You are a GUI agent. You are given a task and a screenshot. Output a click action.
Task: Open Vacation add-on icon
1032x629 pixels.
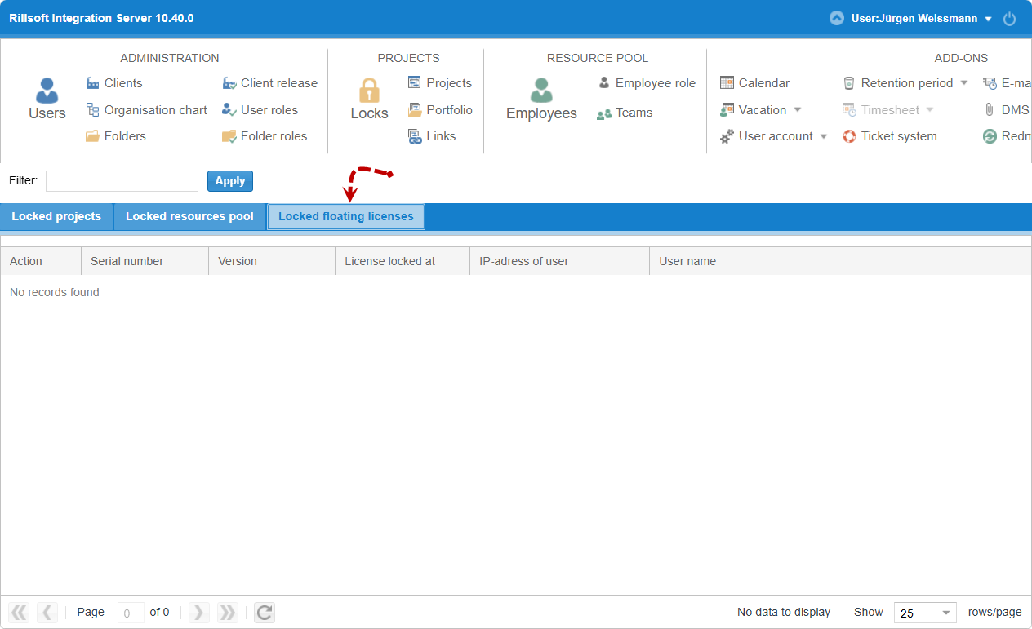tap(727, 110)
